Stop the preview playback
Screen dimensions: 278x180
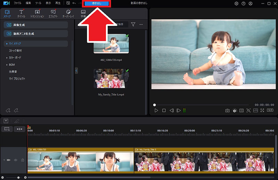164,110
